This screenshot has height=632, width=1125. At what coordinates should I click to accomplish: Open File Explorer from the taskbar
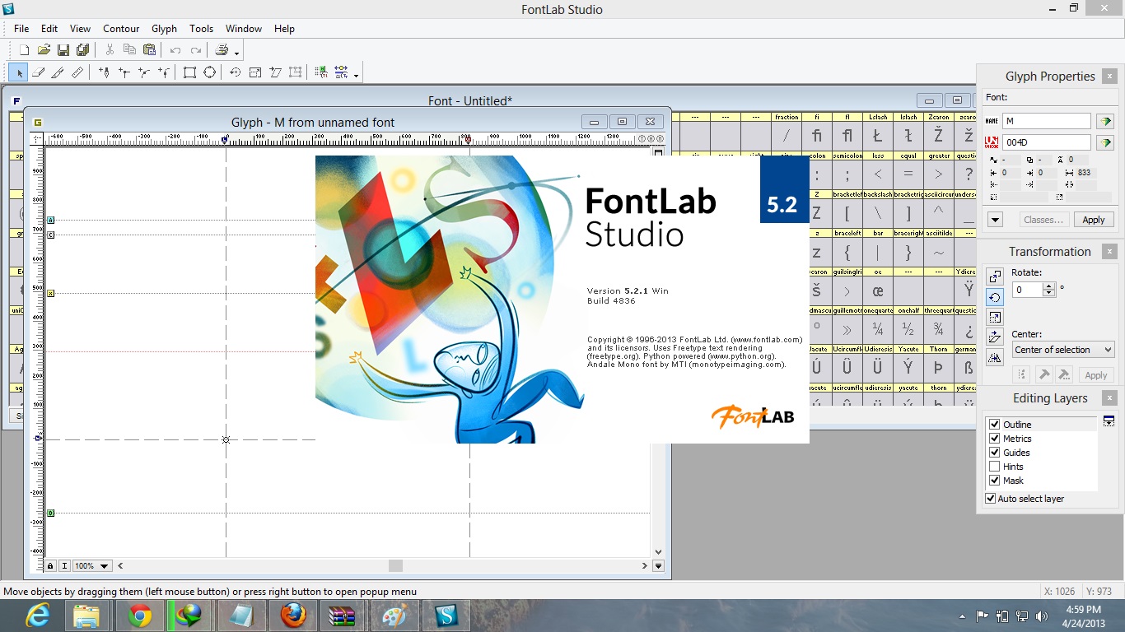[x=86, y=616]
